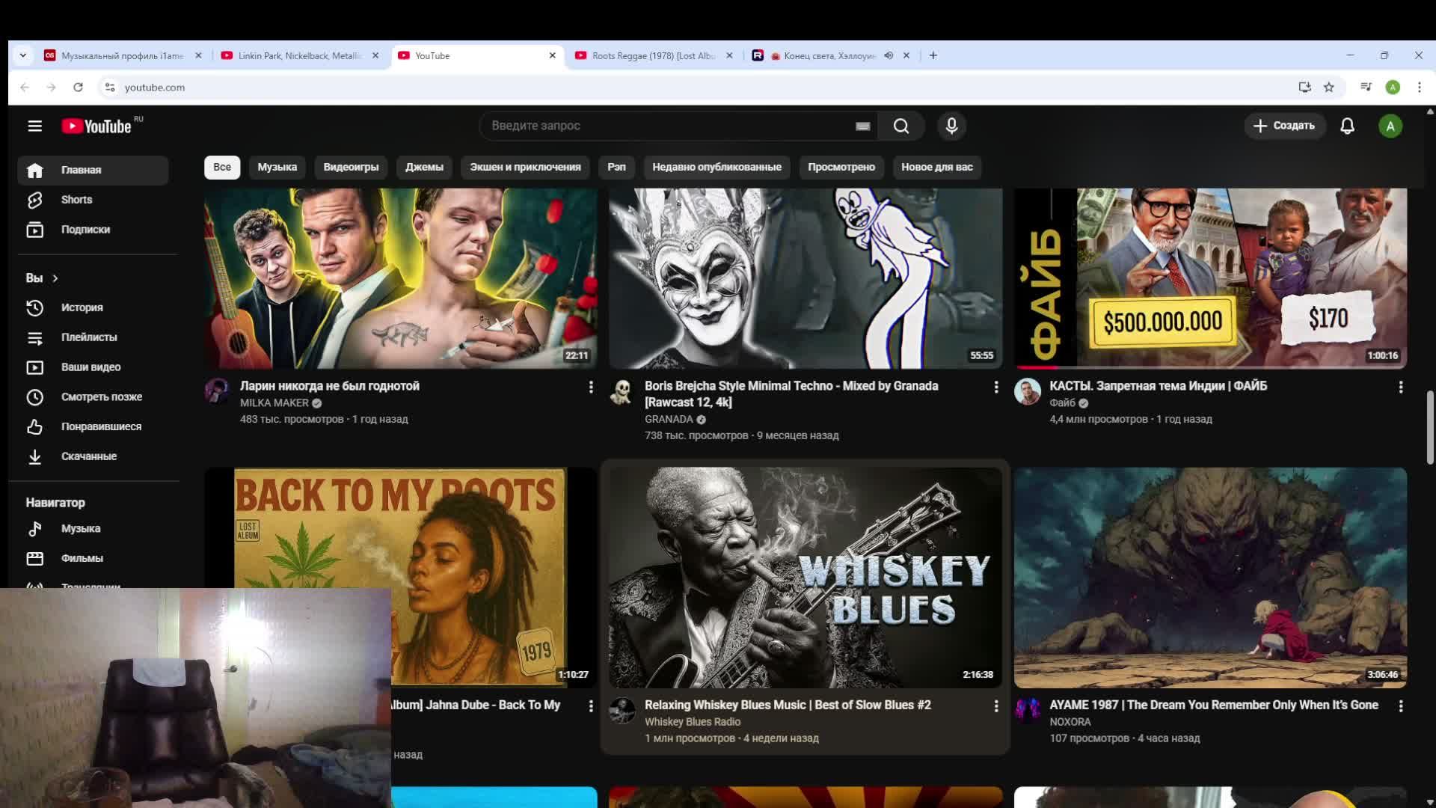Click the search magnifier button
1436x808 pixels.
tap(901, 126)
